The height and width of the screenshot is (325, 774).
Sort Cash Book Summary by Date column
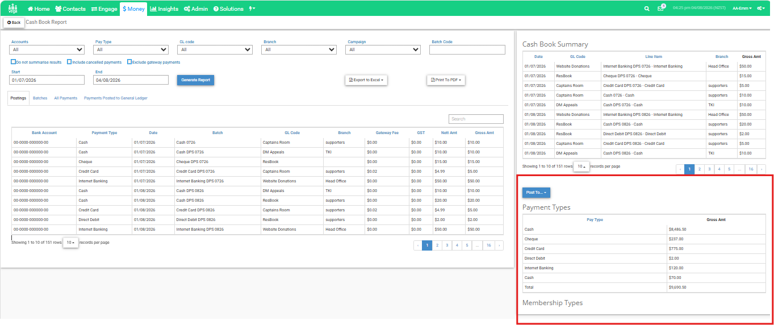(x=538, y=57)
